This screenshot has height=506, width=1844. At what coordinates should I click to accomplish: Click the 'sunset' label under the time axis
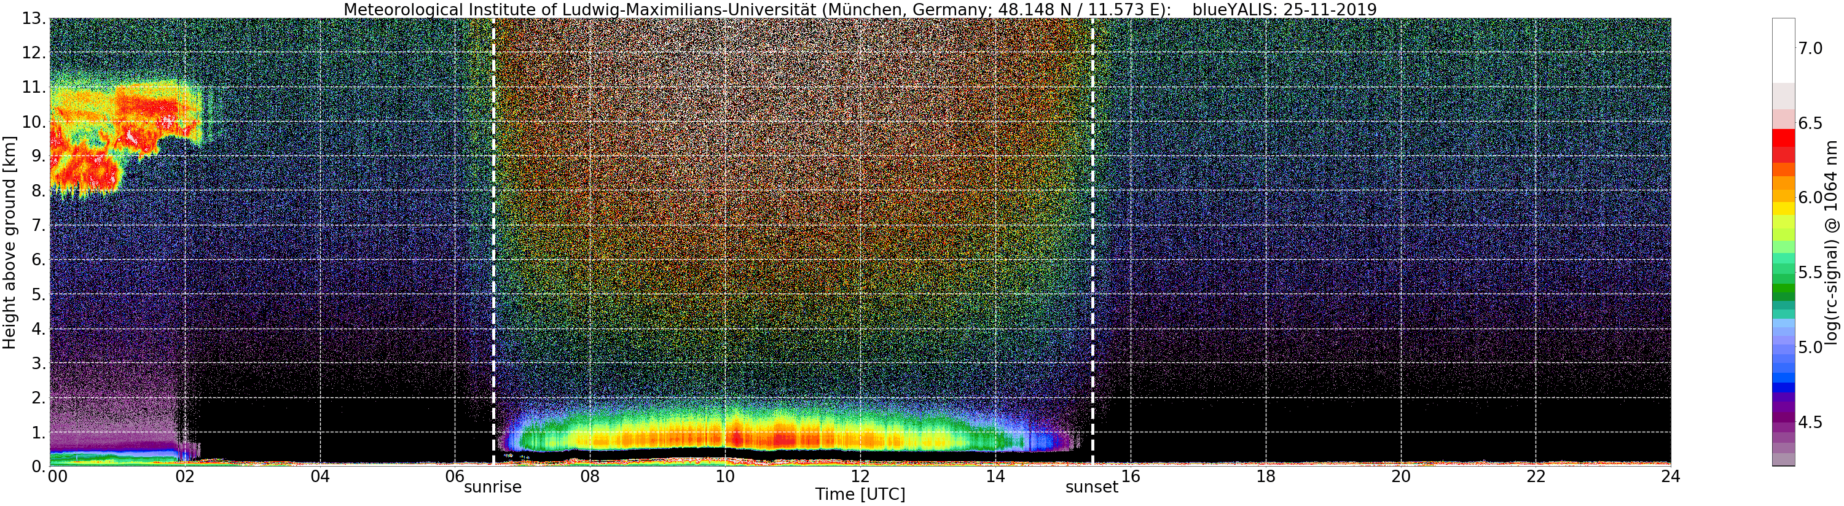point(1092,488)
